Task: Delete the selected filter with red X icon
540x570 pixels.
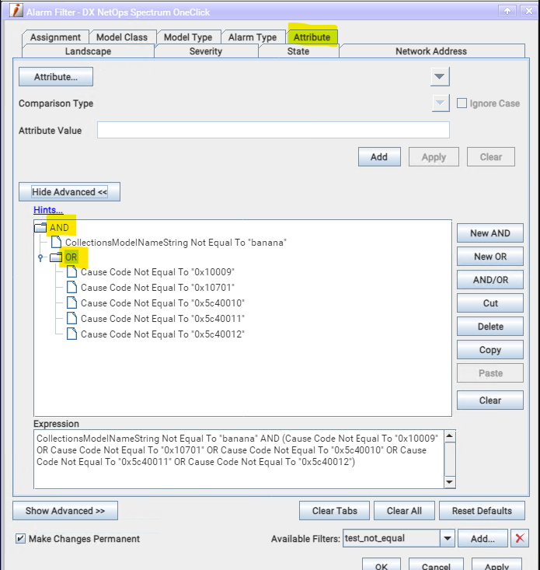Action: [x=520, y=538]
